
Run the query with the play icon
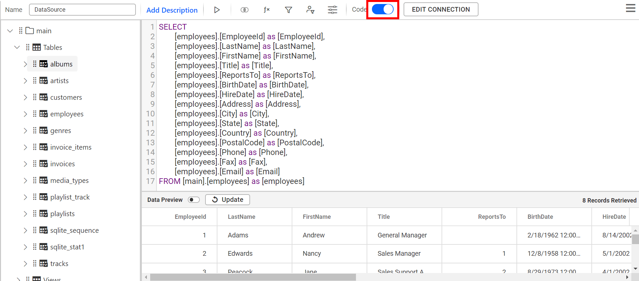(217, 10)
